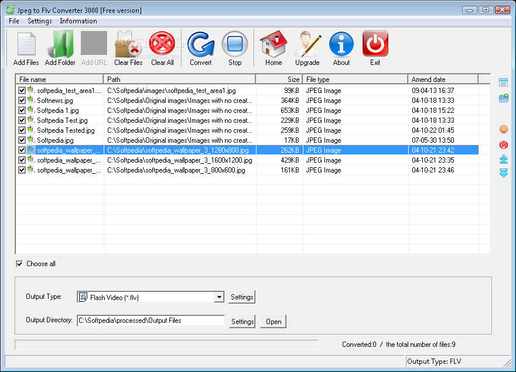Uncheck the Softnews.jpg checkbox
This screenshot has height=372, width=516.
click(22, 100)
